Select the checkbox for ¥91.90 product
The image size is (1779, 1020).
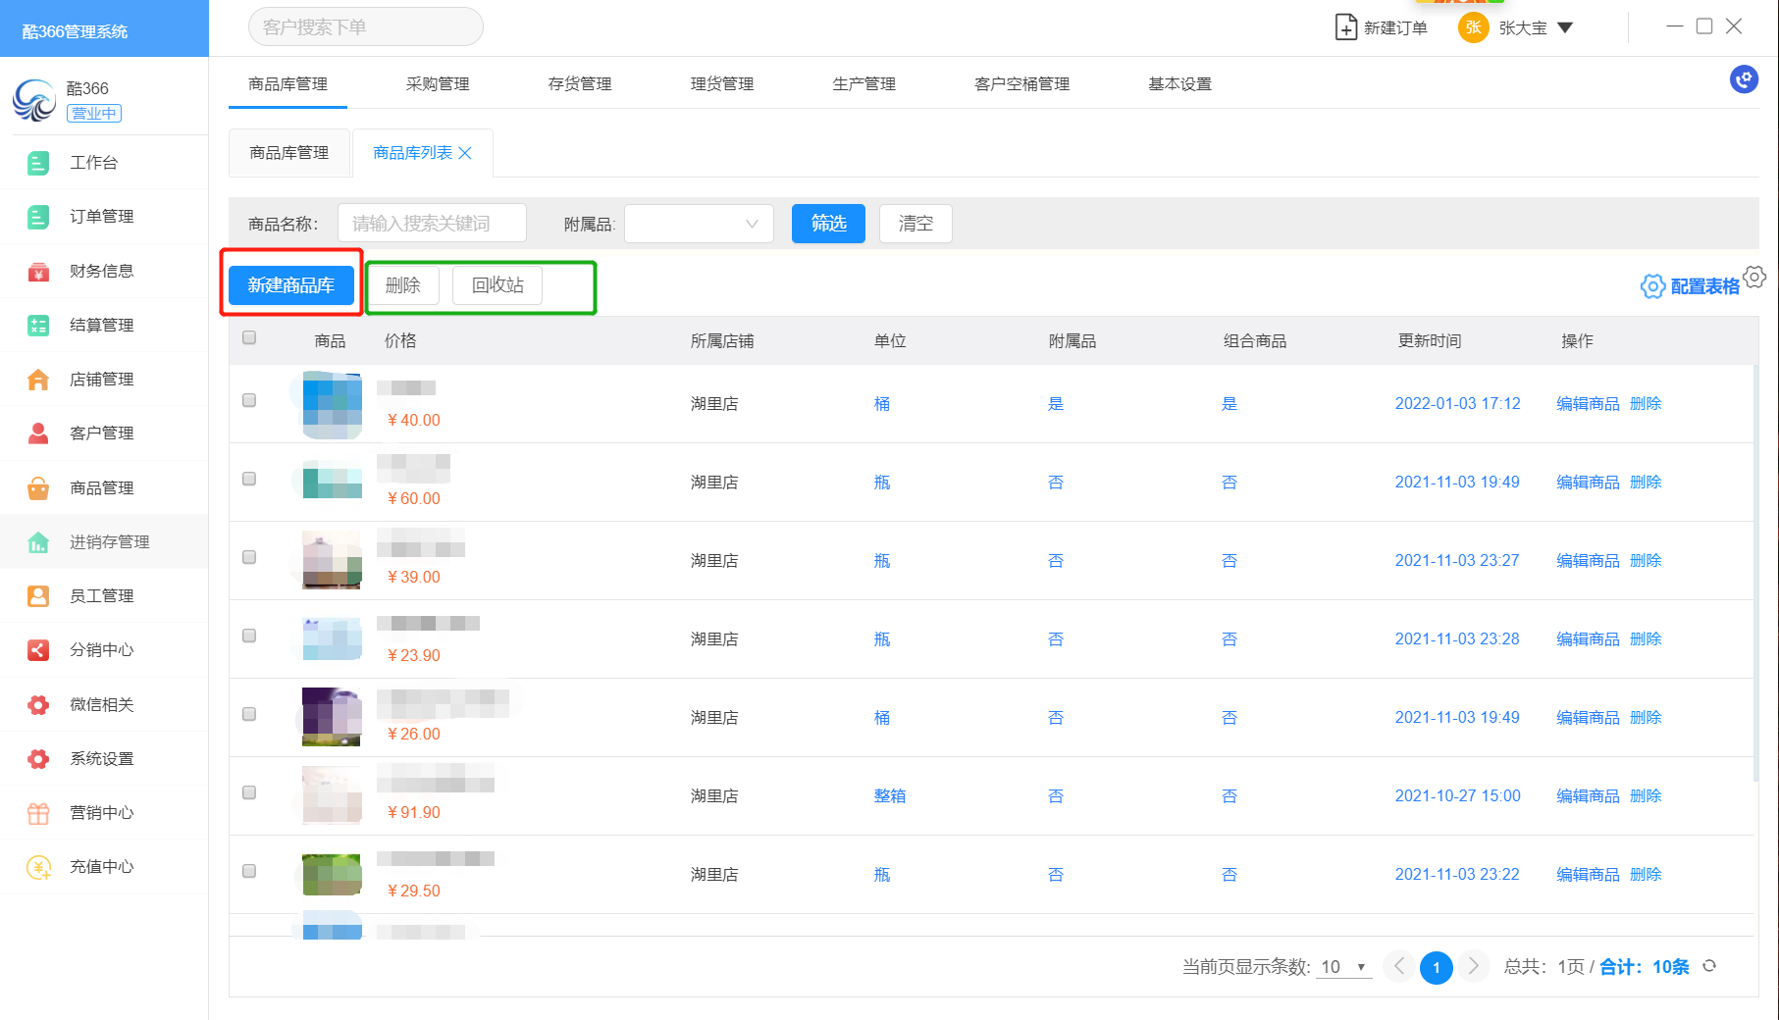click(x=249, y=793)
